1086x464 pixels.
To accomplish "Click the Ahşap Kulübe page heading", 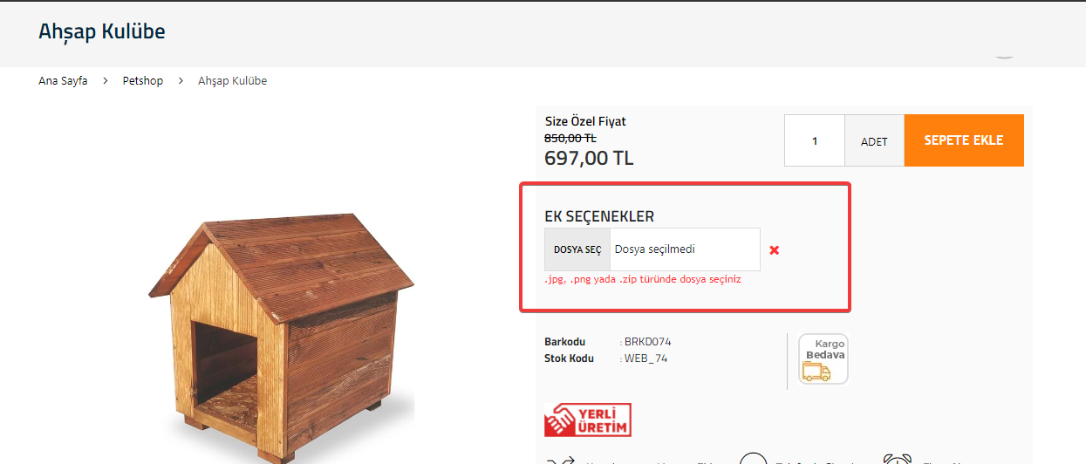I will (x=102, y=31).
